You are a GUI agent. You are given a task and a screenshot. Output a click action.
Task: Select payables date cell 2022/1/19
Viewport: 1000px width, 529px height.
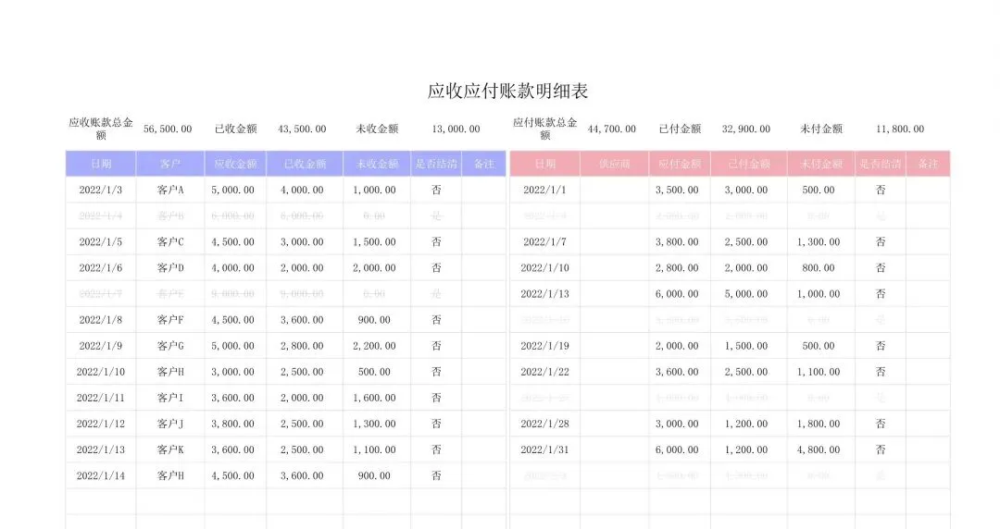pyautogui.click(x=544, y=346)
